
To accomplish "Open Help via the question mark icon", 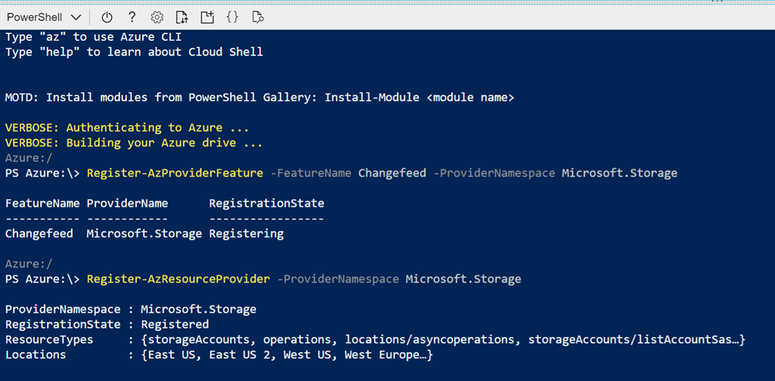I will (x=132, y=17).
